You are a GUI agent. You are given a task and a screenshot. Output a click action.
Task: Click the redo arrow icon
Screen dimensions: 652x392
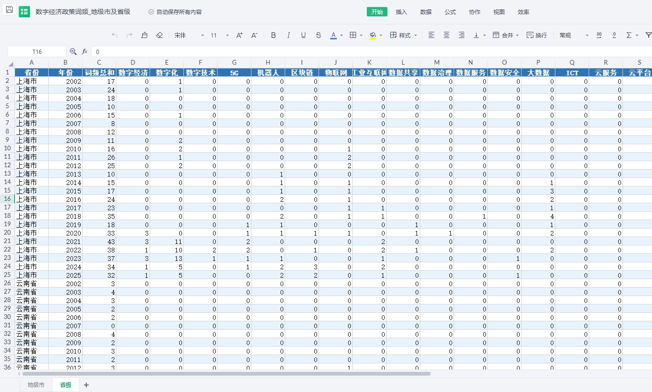point(129,35)
